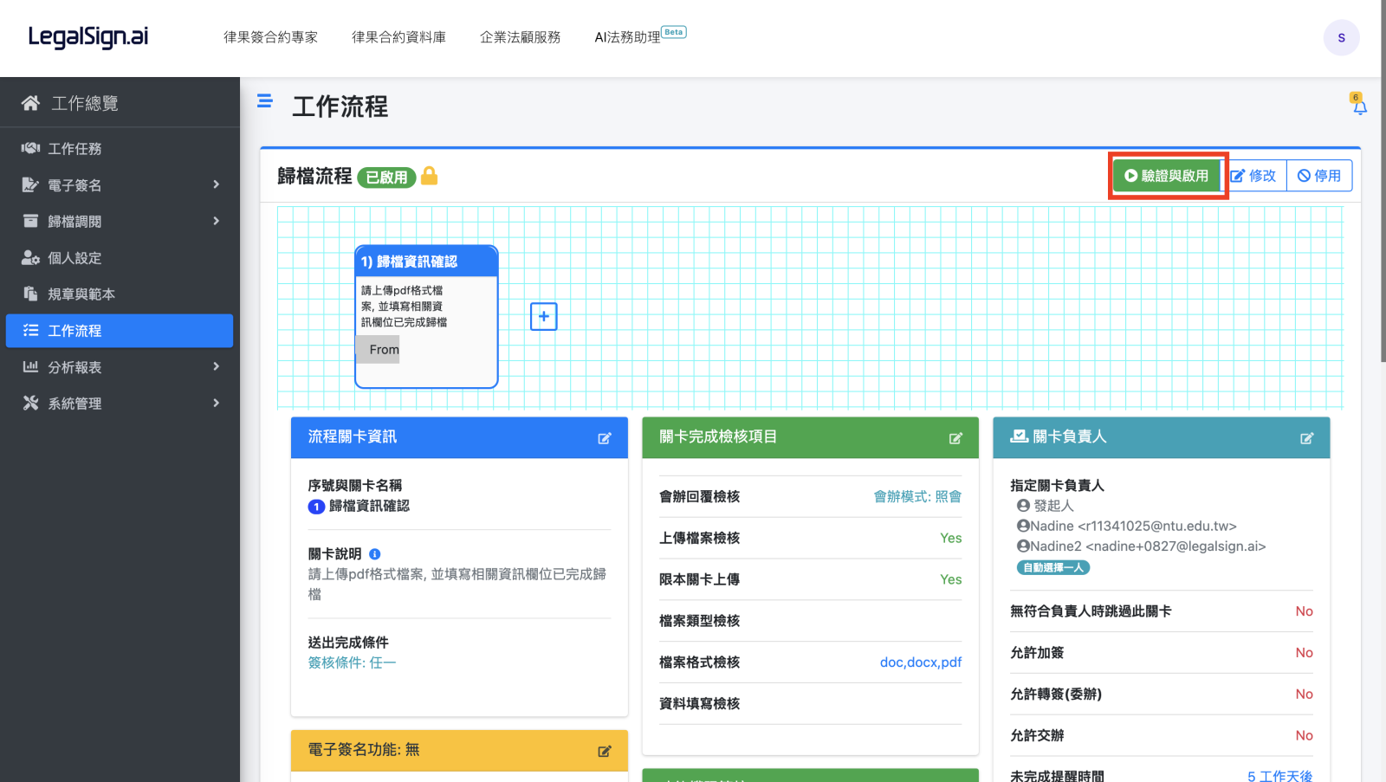The image size is (1386, 782).
Task: Click the LegalSign.ai logo
Action: tap(88, 36)
